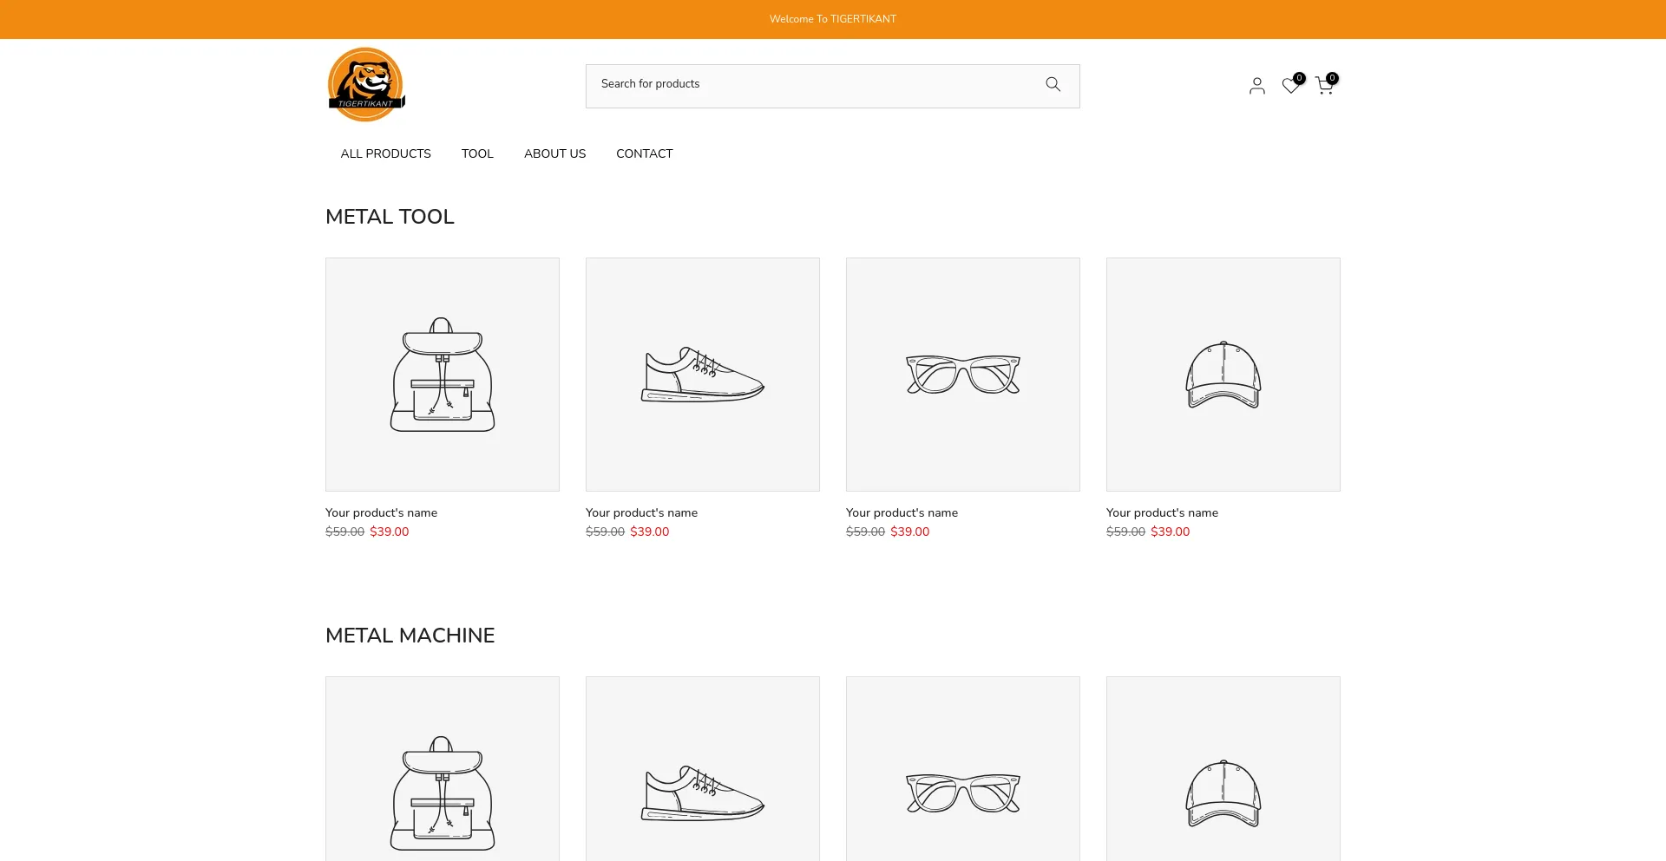
Task: Select the sneaker image under Metal Machine
Action: coord(703,769)
